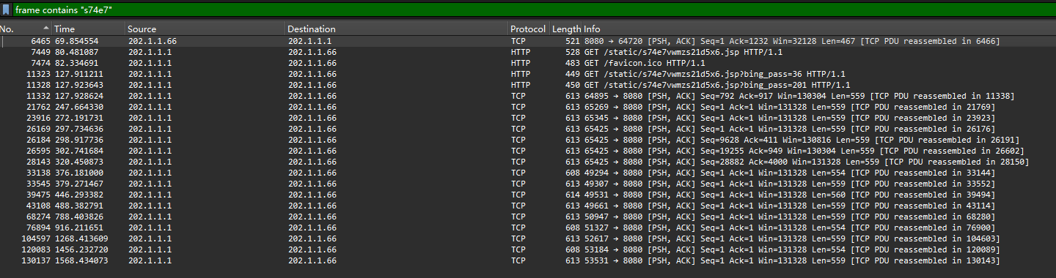Sort packets by the Destination column header

[x=397, y=29]
